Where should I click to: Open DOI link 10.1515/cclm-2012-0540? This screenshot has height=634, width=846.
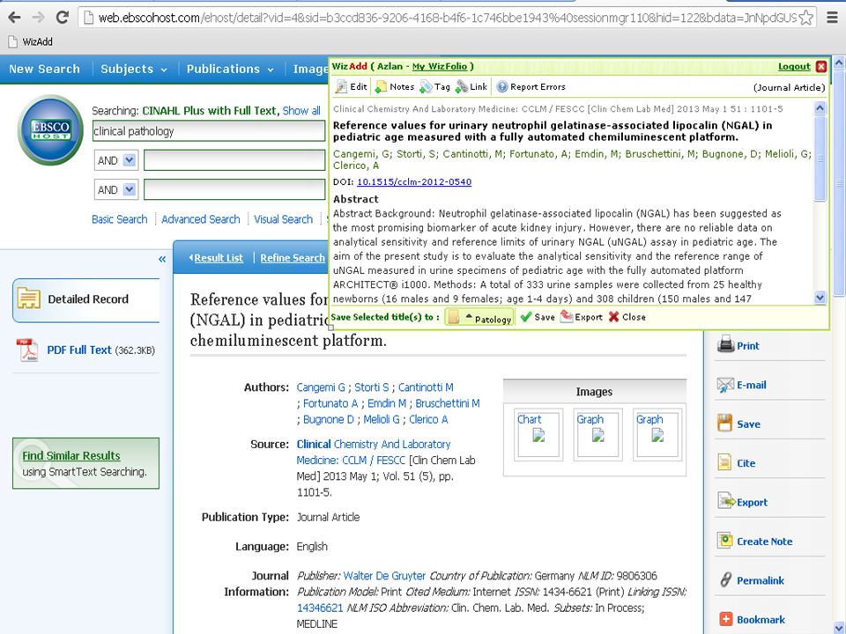(414, 181)
